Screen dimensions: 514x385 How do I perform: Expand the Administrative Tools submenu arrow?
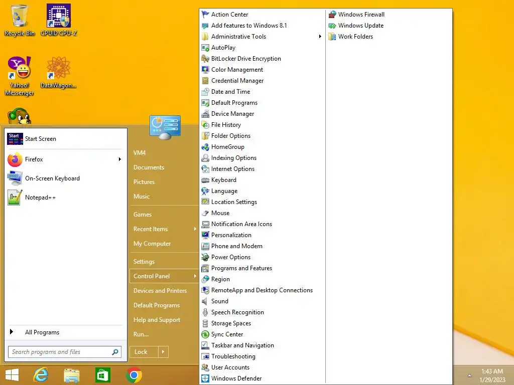click(x=320, y=36)
